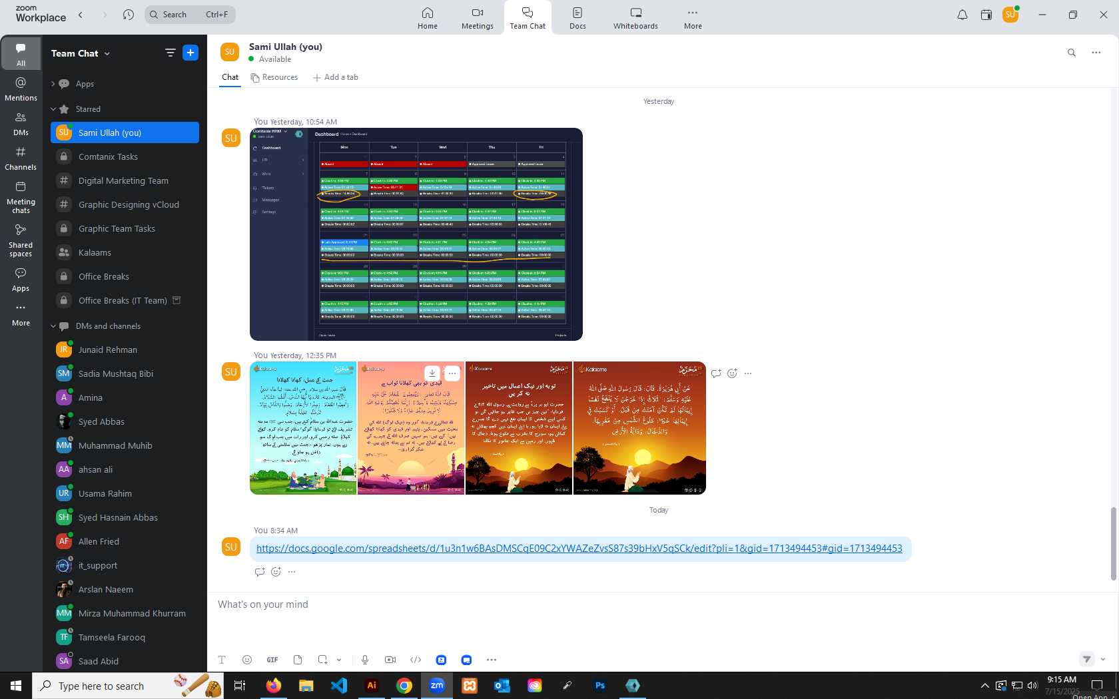Open the chat with Junaid Rehman
The height and width of the screenshot is (699, 1119).
pyautogui.click(x=125, y=350)
